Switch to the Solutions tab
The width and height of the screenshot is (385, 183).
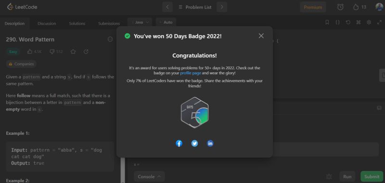[77, 24]
